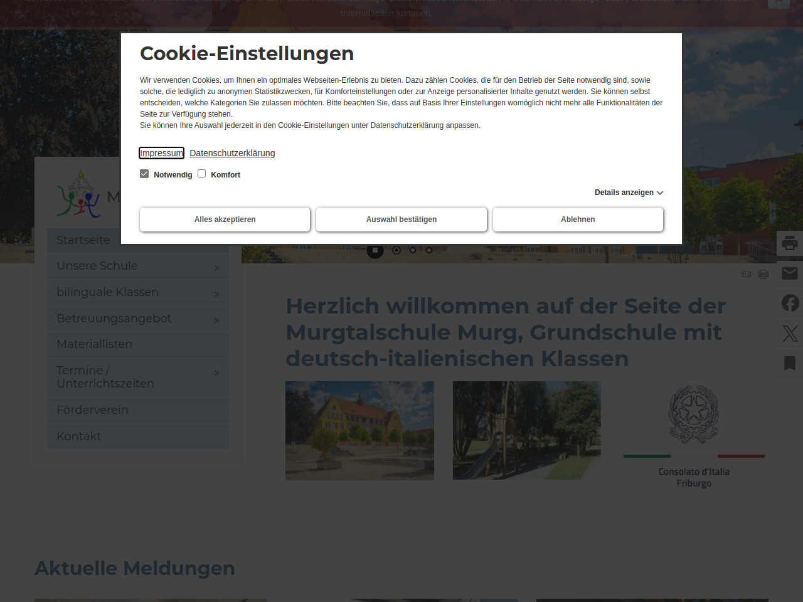The width and height of the screenshot is (803, 602).
Task: Click the Ablehnen button
Action: (578, 219)
